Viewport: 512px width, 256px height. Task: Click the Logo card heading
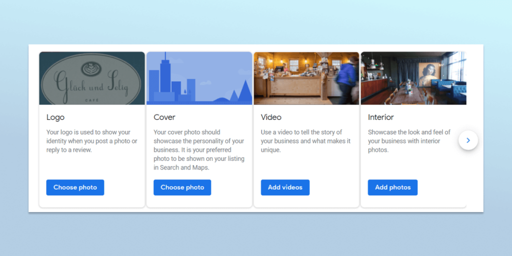point(55,117)
